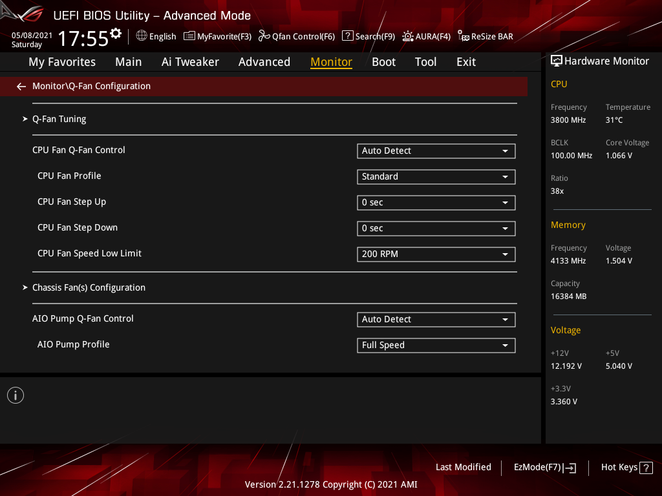Click the 16384 MB capacity value
Image resolution: width=662 pixels, height=496 pixels.
(x=569, y=296)
